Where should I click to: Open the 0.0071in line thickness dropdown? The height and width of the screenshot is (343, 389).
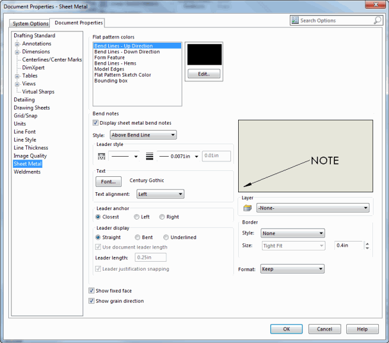coord(179,157)
